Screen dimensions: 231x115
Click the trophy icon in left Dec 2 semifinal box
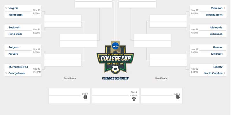click(85, 97)
